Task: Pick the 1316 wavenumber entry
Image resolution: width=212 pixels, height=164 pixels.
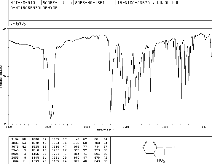Action: click(x=55, y=147)
